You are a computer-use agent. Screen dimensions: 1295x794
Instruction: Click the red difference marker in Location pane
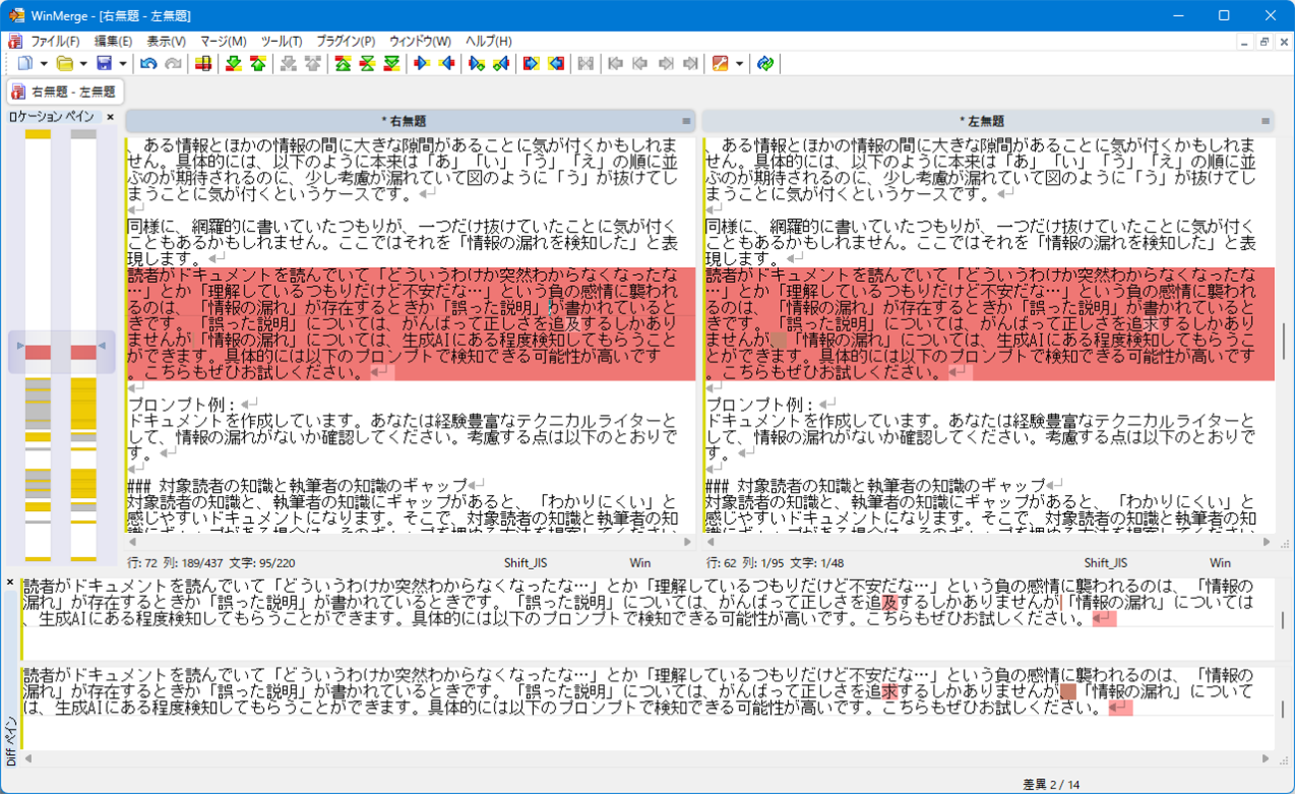pos(38,352)
